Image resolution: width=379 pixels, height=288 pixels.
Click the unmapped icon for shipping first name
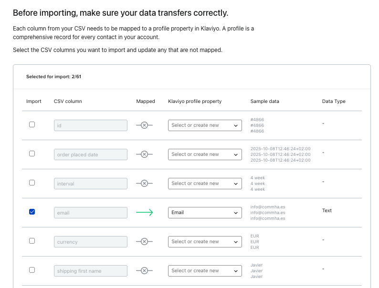144,271
